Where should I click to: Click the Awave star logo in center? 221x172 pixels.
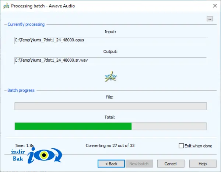coord(110,76)
